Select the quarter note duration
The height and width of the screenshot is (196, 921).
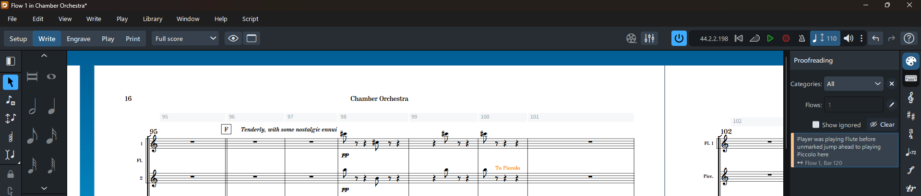point(51,106)
